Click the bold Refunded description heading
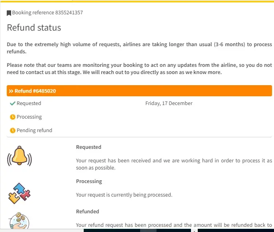 pyautogui.click(x=87, y=212)
